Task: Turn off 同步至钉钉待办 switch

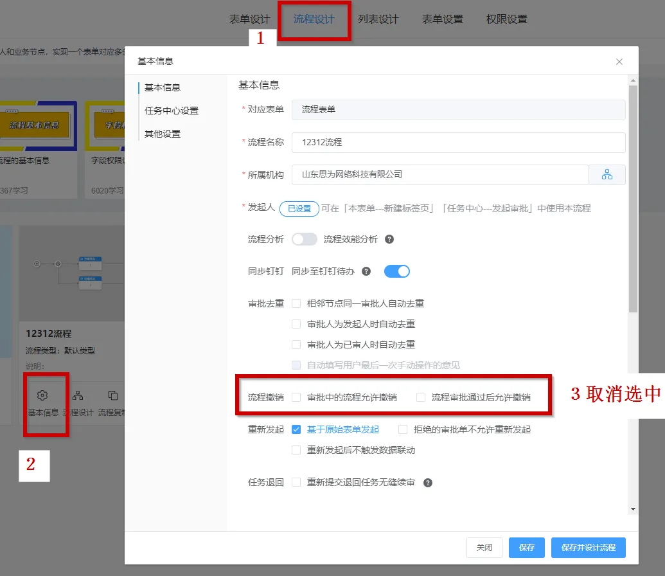Action: (396, 271)
